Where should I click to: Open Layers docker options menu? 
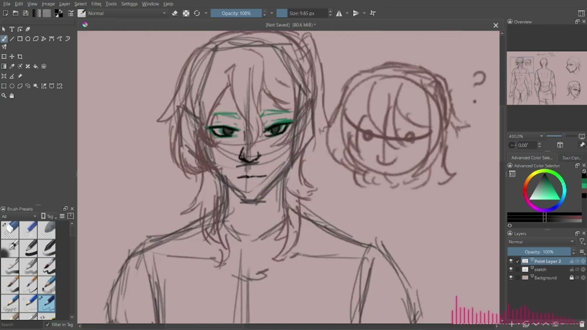point(582,252)
